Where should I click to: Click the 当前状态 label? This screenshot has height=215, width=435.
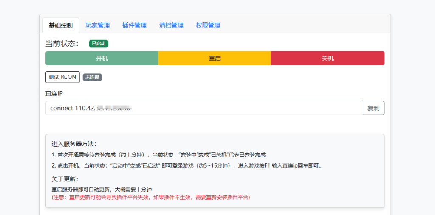tap(62, 44)
